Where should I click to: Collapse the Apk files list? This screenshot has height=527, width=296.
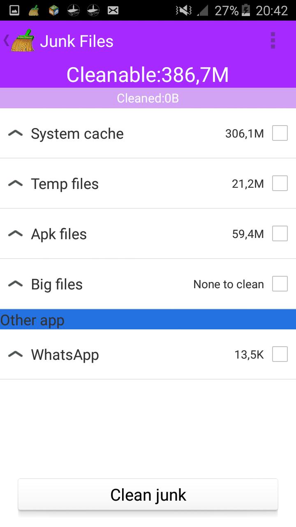click(x=15, y=233)
